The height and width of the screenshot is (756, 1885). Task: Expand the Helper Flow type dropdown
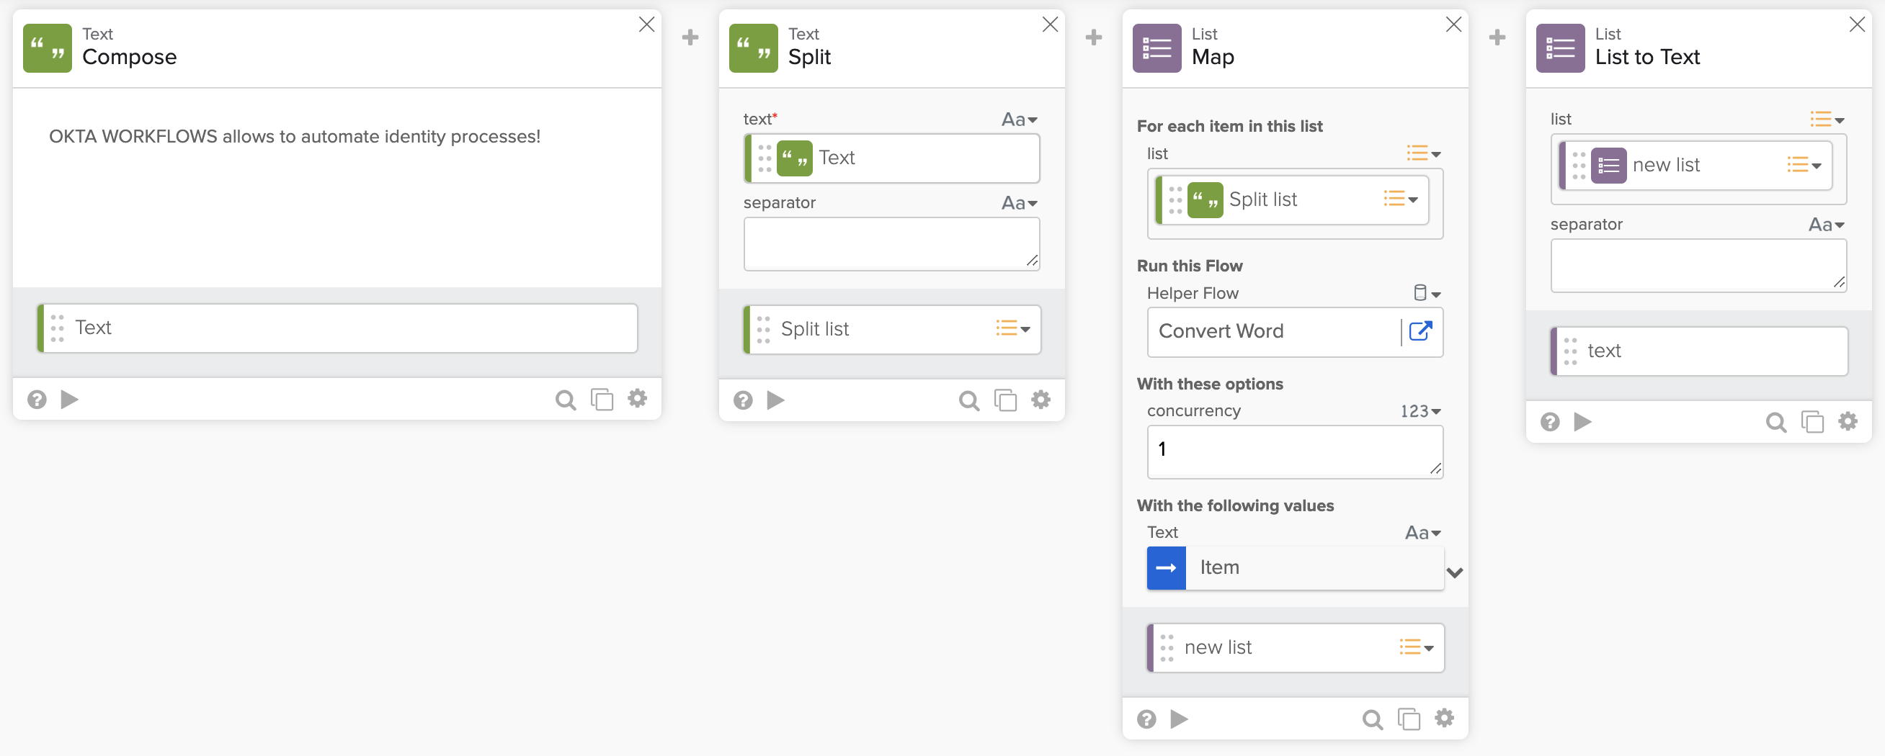pyautogui.click(x=1426, y=293)
